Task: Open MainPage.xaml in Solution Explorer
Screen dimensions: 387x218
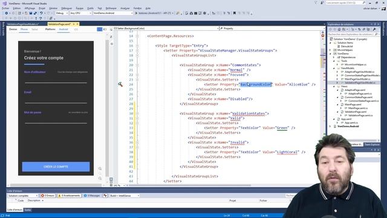Action: (x=353, y=105)
